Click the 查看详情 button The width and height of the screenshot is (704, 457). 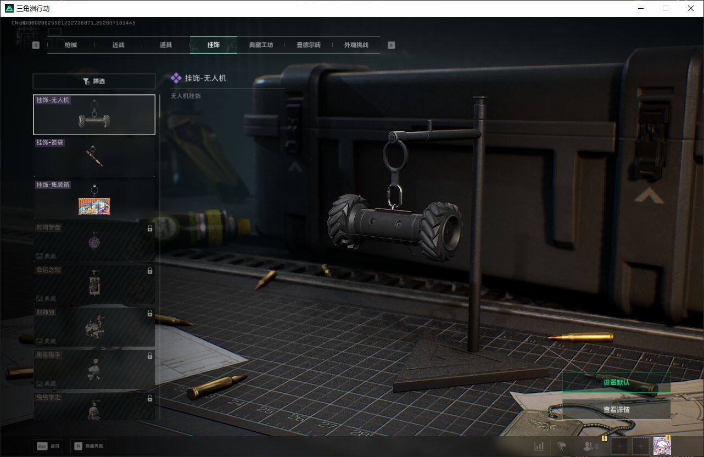coord(616,410)
